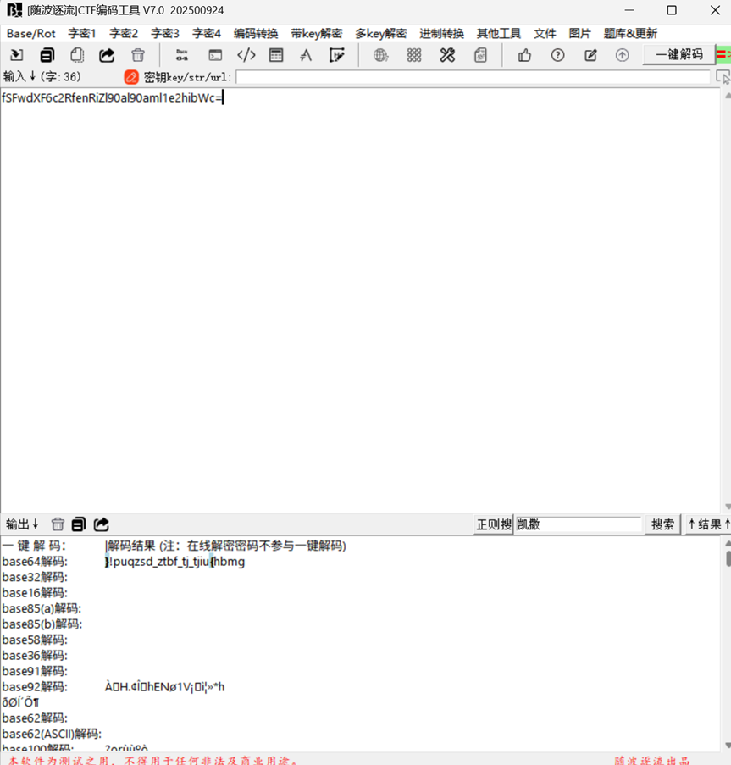Click the trash icon in the input toolbar
The width and height of the screenshot is (731, 765).
pos(138,55)
